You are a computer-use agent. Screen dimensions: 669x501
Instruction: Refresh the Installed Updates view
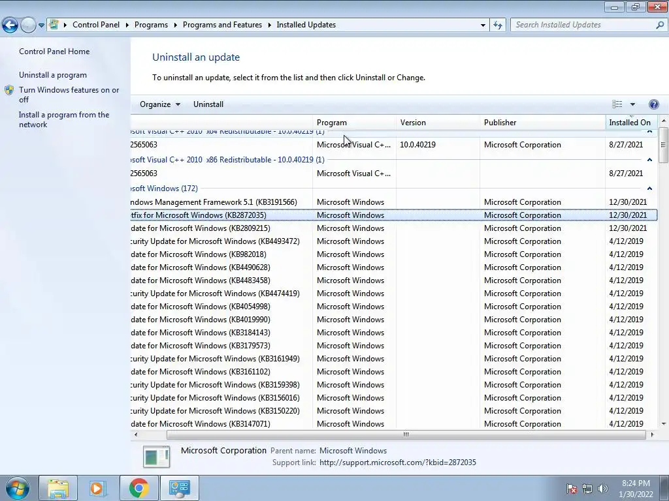pyautogui.click(x=498, y=25)
